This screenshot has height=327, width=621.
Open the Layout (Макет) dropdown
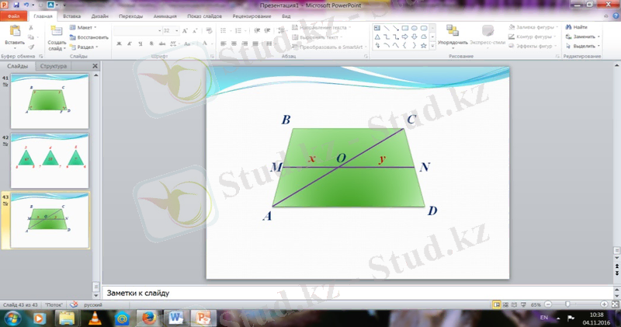point(85,27)
